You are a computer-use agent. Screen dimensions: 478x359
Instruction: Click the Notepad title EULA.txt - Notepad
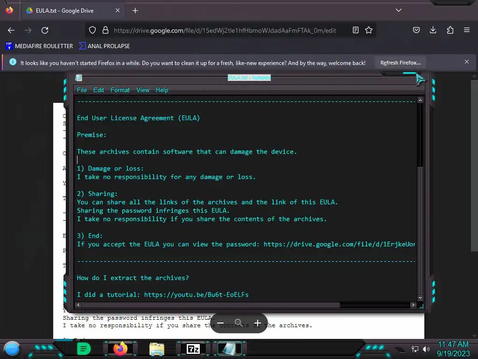tap(249, 78)
